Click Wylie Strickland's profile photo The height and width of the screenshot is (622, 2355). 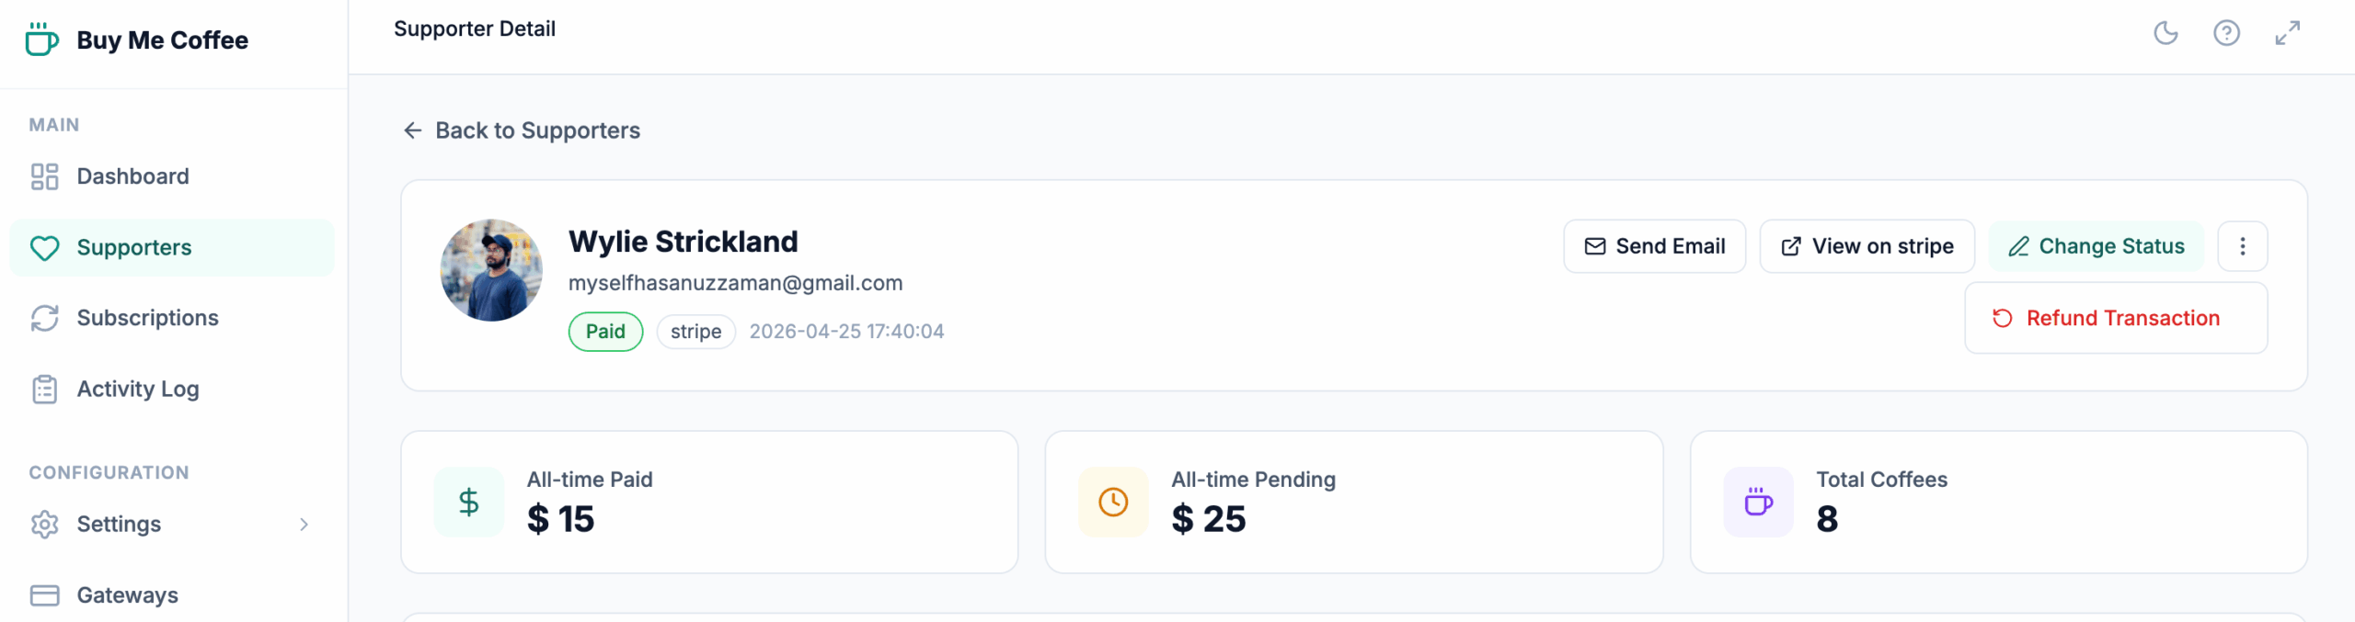491,270
